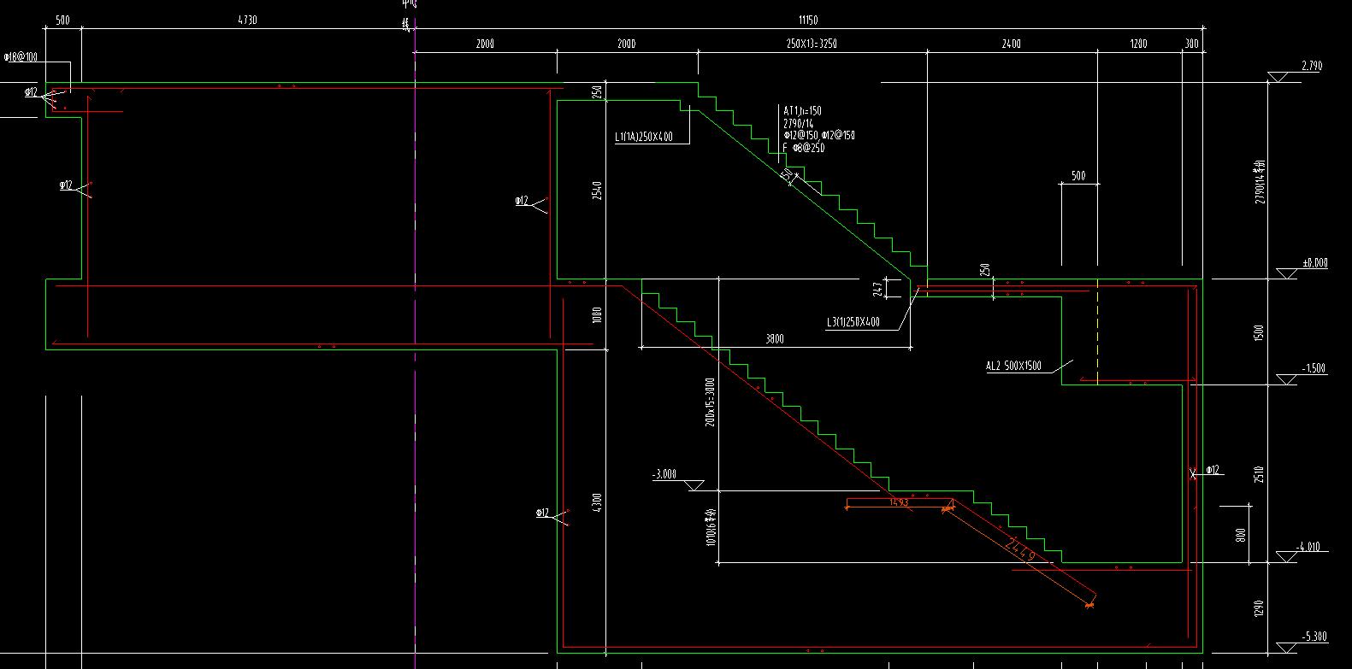This screenshot has width=1352, height=669.
Task: Select the @100 rebar spacing label
Action: pyautogui.click(x=21, y=57)
